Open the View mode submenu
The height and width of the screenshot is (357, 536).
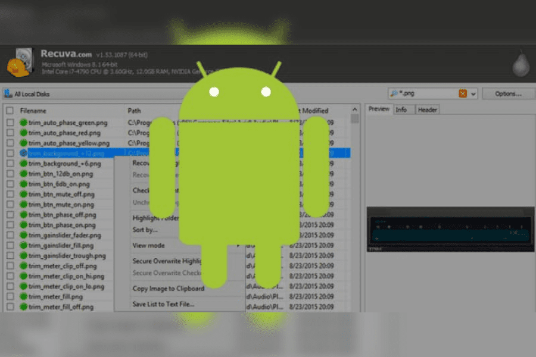pyautogui.click(x=148, y=245)
